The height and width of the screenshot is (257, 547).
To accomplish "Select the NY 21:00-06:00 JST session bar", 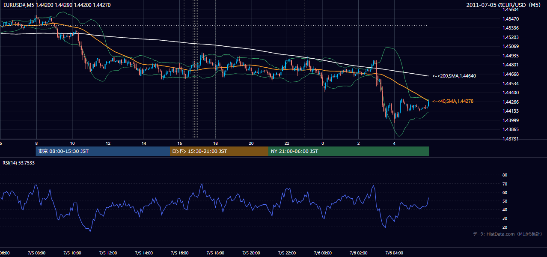I will coord(349,151).
